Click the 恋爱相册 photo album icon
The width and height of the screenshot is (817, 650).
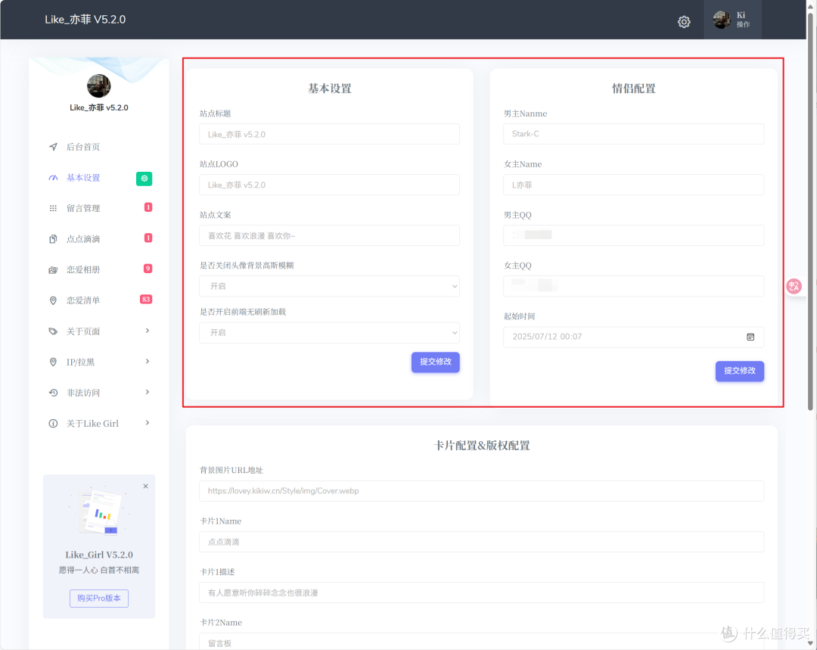click(x=53, y=270)
